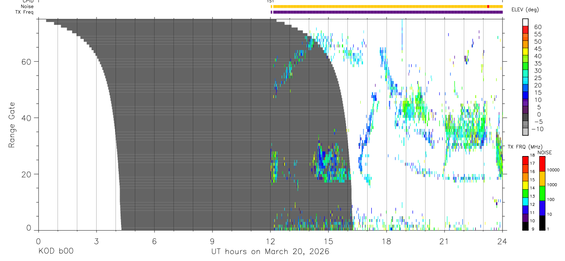
Task: Click the '45' label on the ELEV color bar
Action: [x=537, y=49]
